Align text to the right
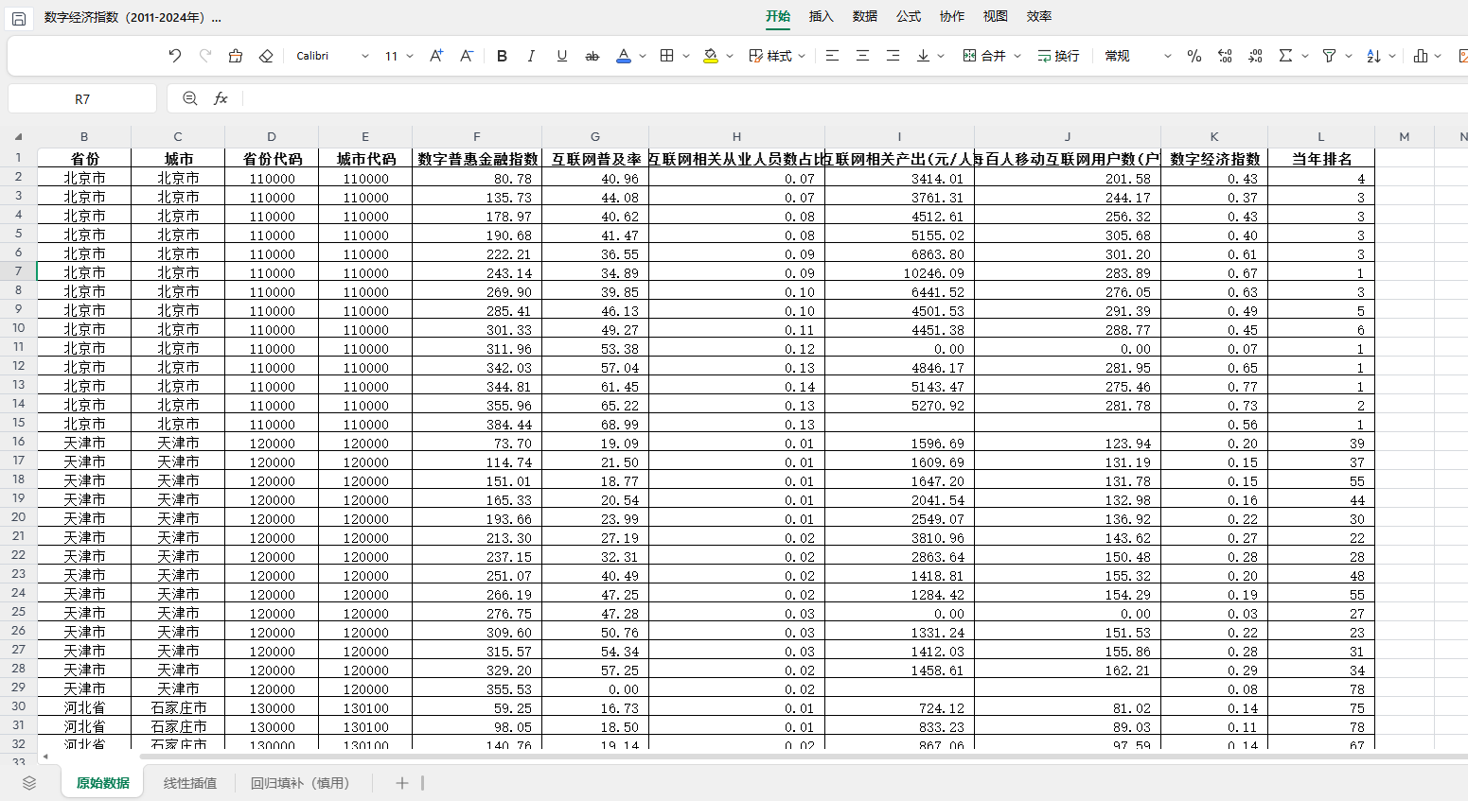The height and width of the screenshot is (801, 1468). [x=893, y=56]
